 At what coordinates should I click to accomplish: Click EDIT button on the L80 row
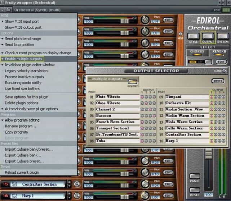tap(168, 196)
